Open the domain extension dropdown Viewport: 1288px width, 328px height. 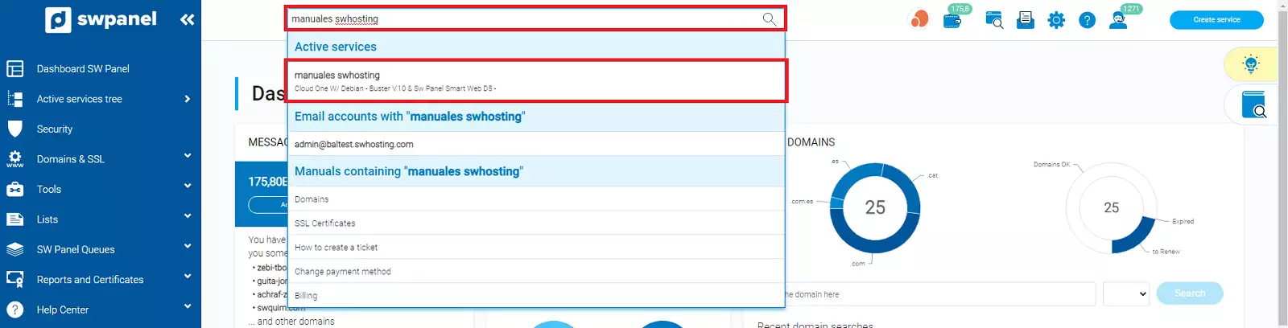click(1125, 294)
